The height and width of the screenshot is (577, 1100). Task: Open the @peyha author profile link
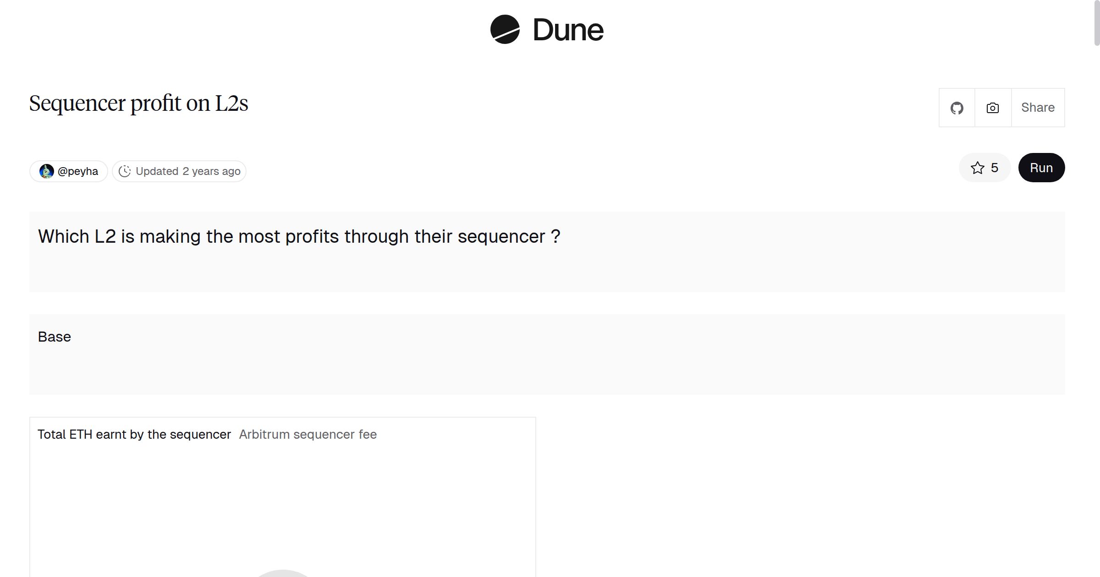click(77, 171)
